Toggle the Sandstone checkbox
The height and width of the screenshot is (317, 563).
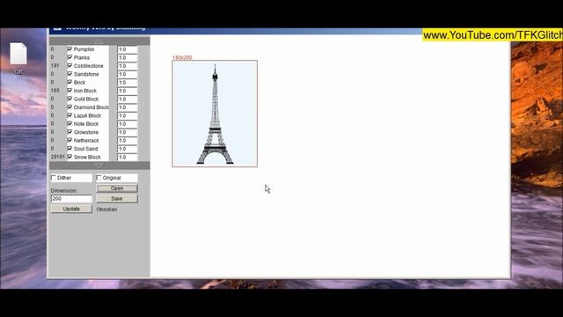coord(69,74)
